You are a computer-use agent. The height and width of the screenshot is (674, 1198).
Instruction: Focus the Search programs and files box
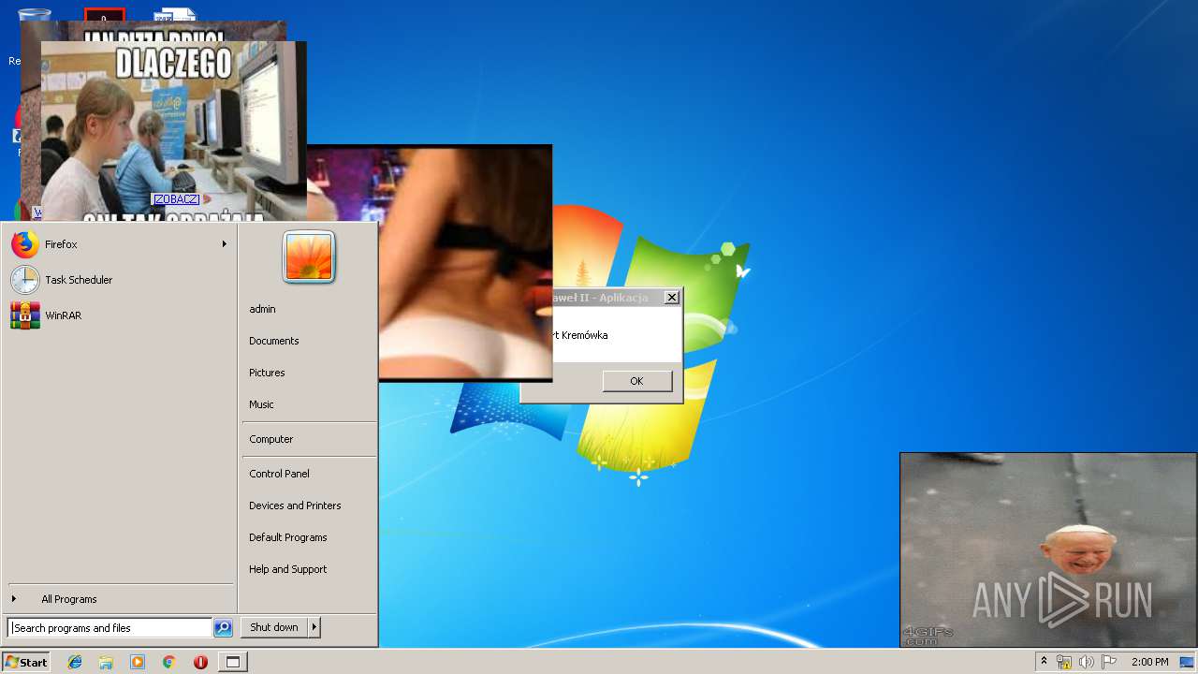(x=110, y=628)
